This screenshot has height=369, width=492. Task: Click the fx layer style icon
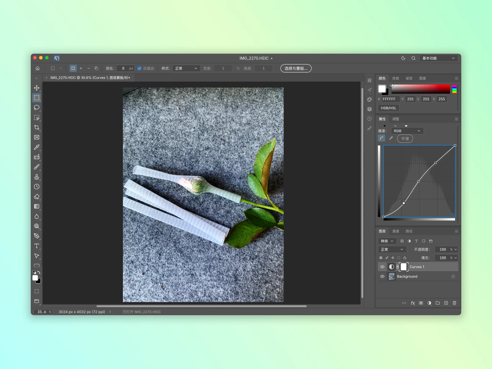point(413,303)
